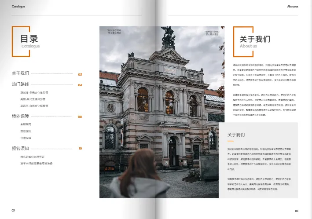312x219 pixels.
Task: Click the 报名后如何办理签证 sub-item
Action: [33, 157]
